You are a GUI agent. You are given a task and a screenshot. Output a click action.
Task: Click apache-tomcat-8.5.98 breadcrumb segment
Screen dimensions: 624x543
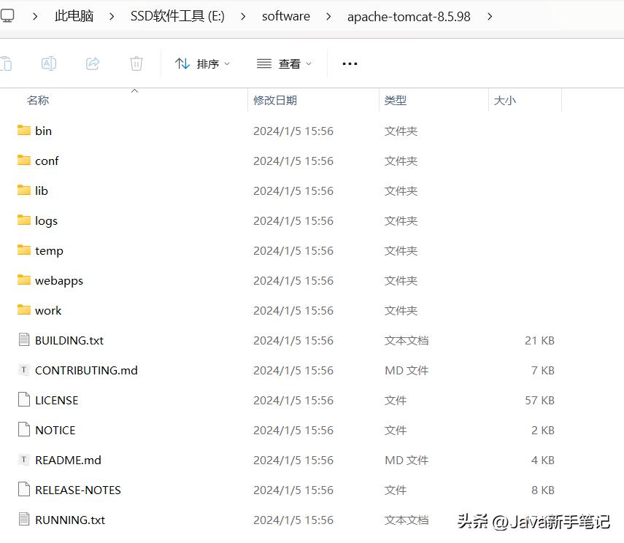409,17
